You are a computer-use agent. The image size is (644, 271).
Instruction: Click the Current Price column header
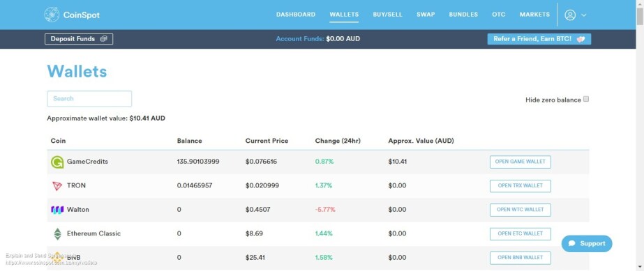coord(267,141)
